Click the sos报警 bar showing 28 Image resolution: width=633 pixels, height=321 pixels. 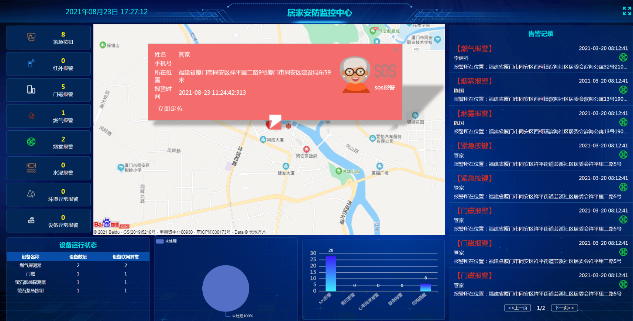tap(331, 273)
